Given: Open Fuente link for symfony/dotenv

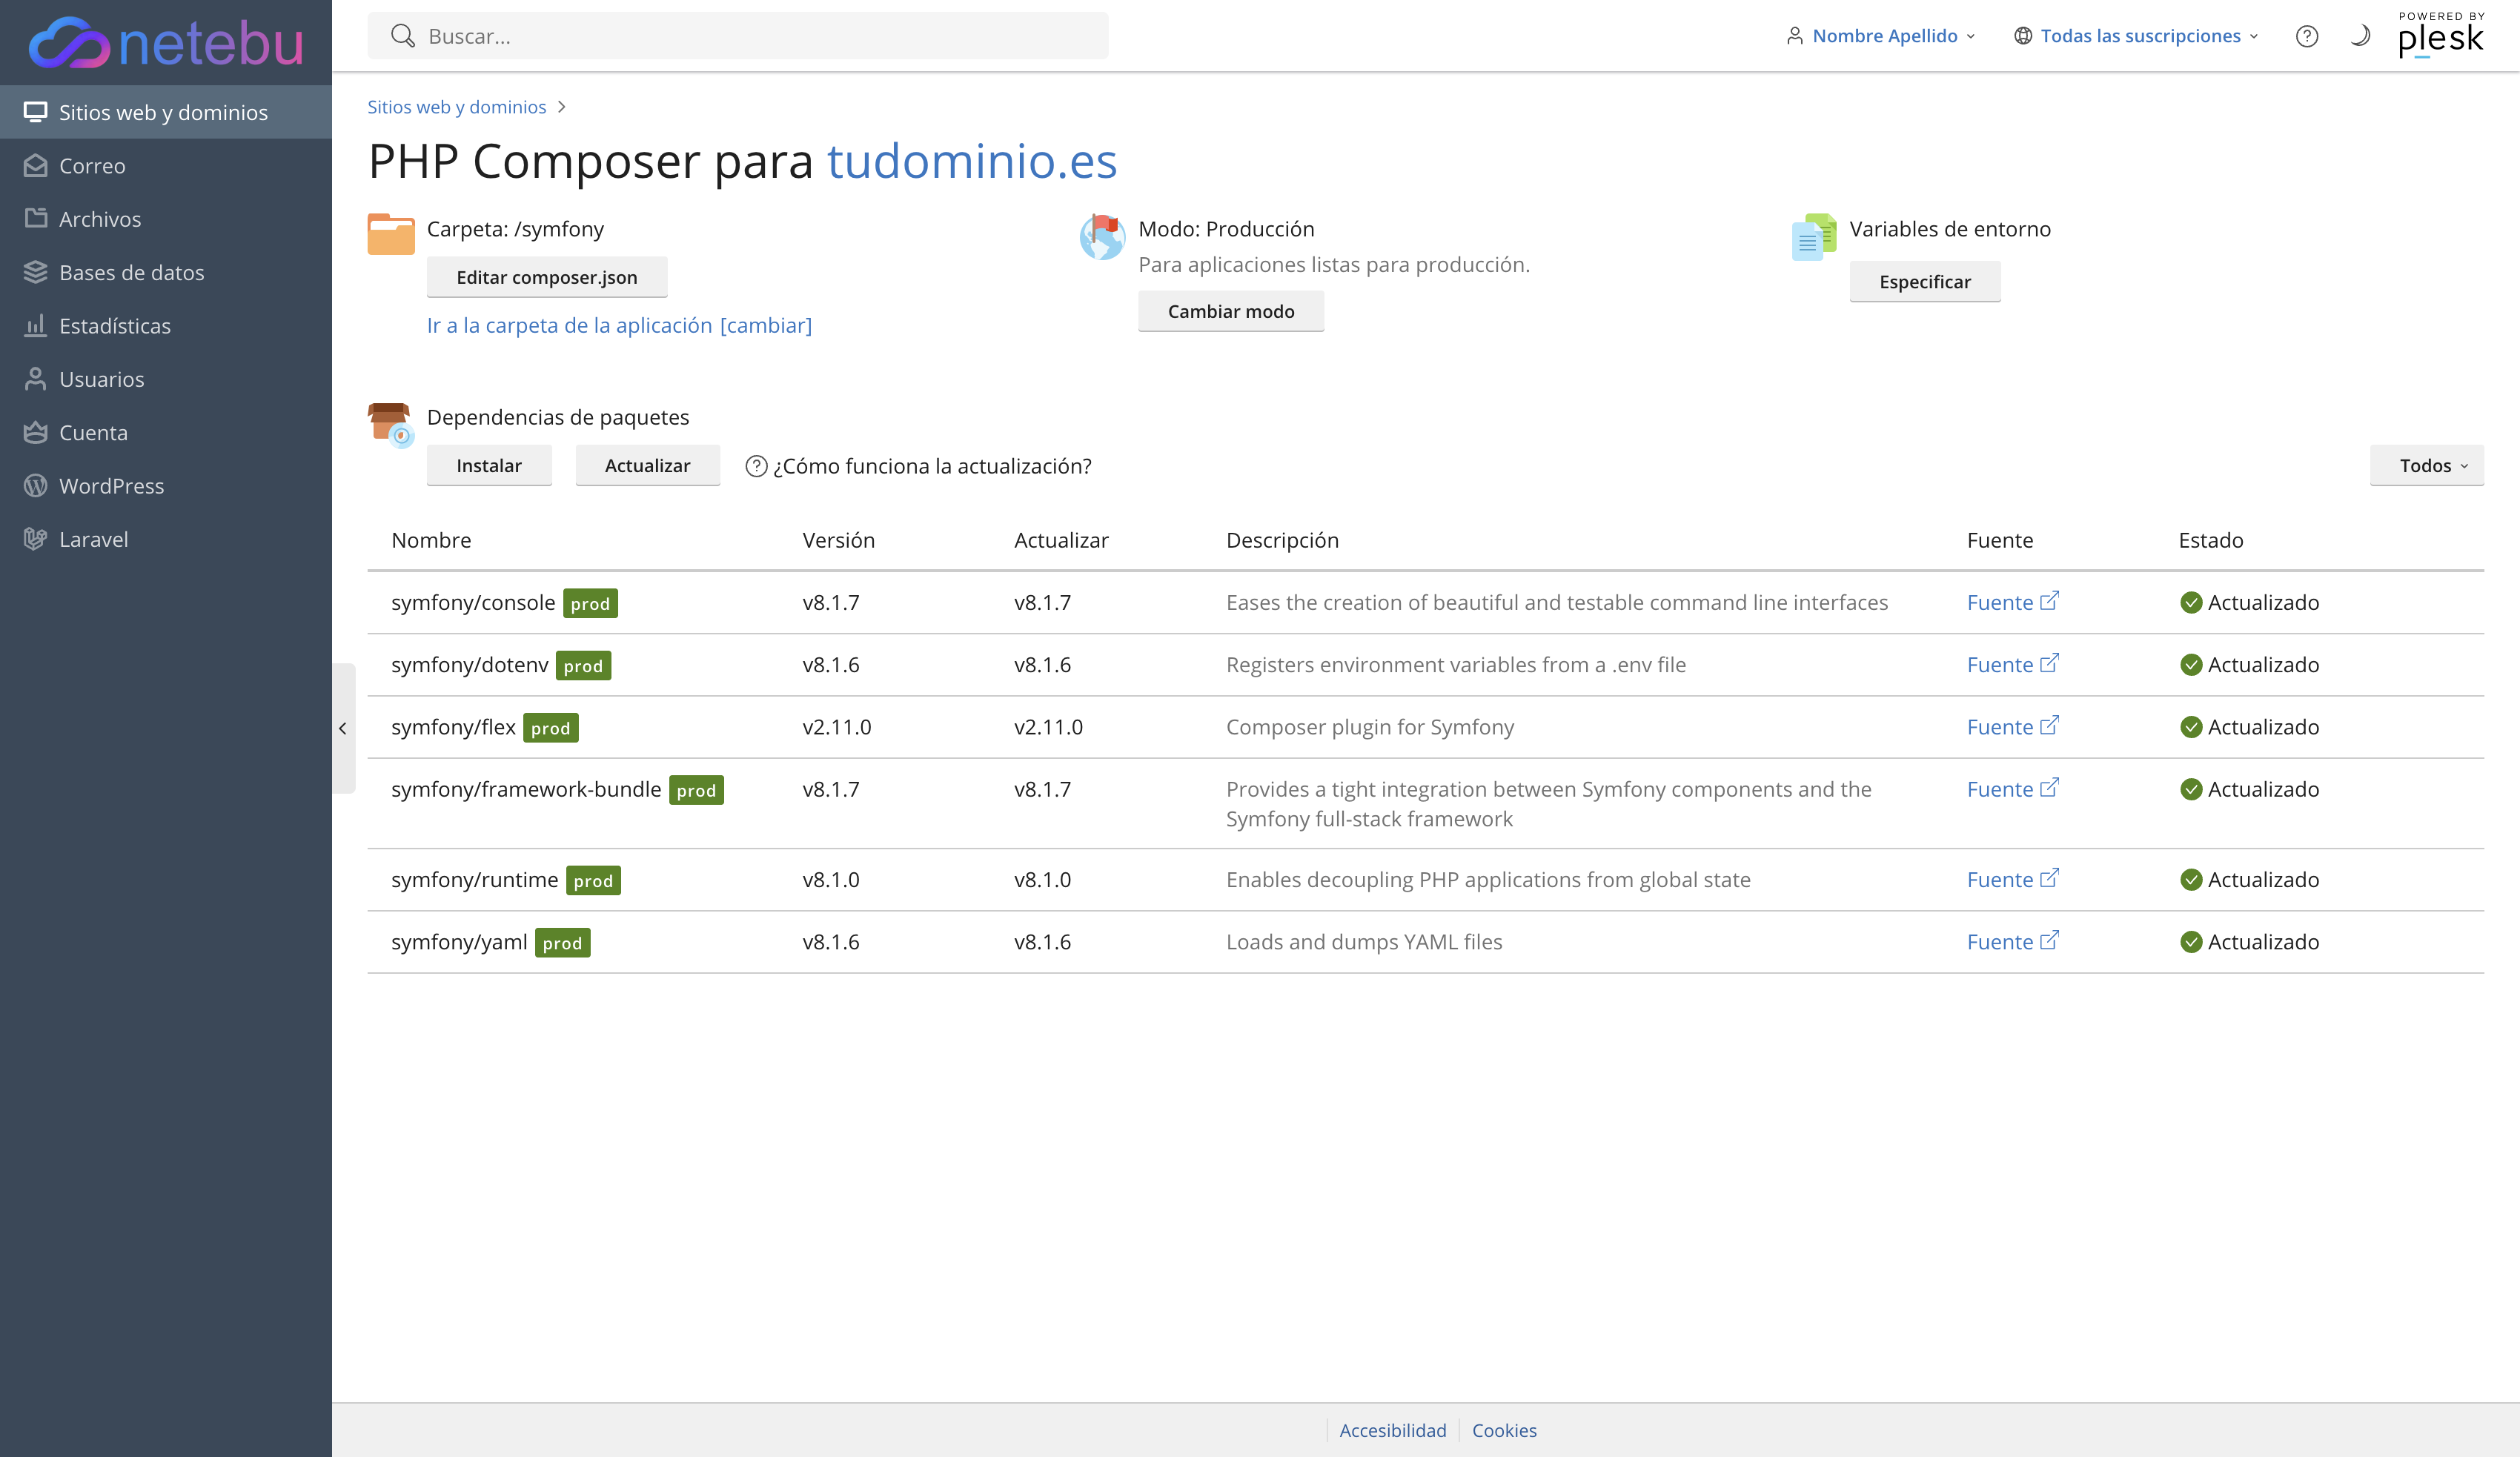Looking at the screenshot, I should coord(2012,664).
